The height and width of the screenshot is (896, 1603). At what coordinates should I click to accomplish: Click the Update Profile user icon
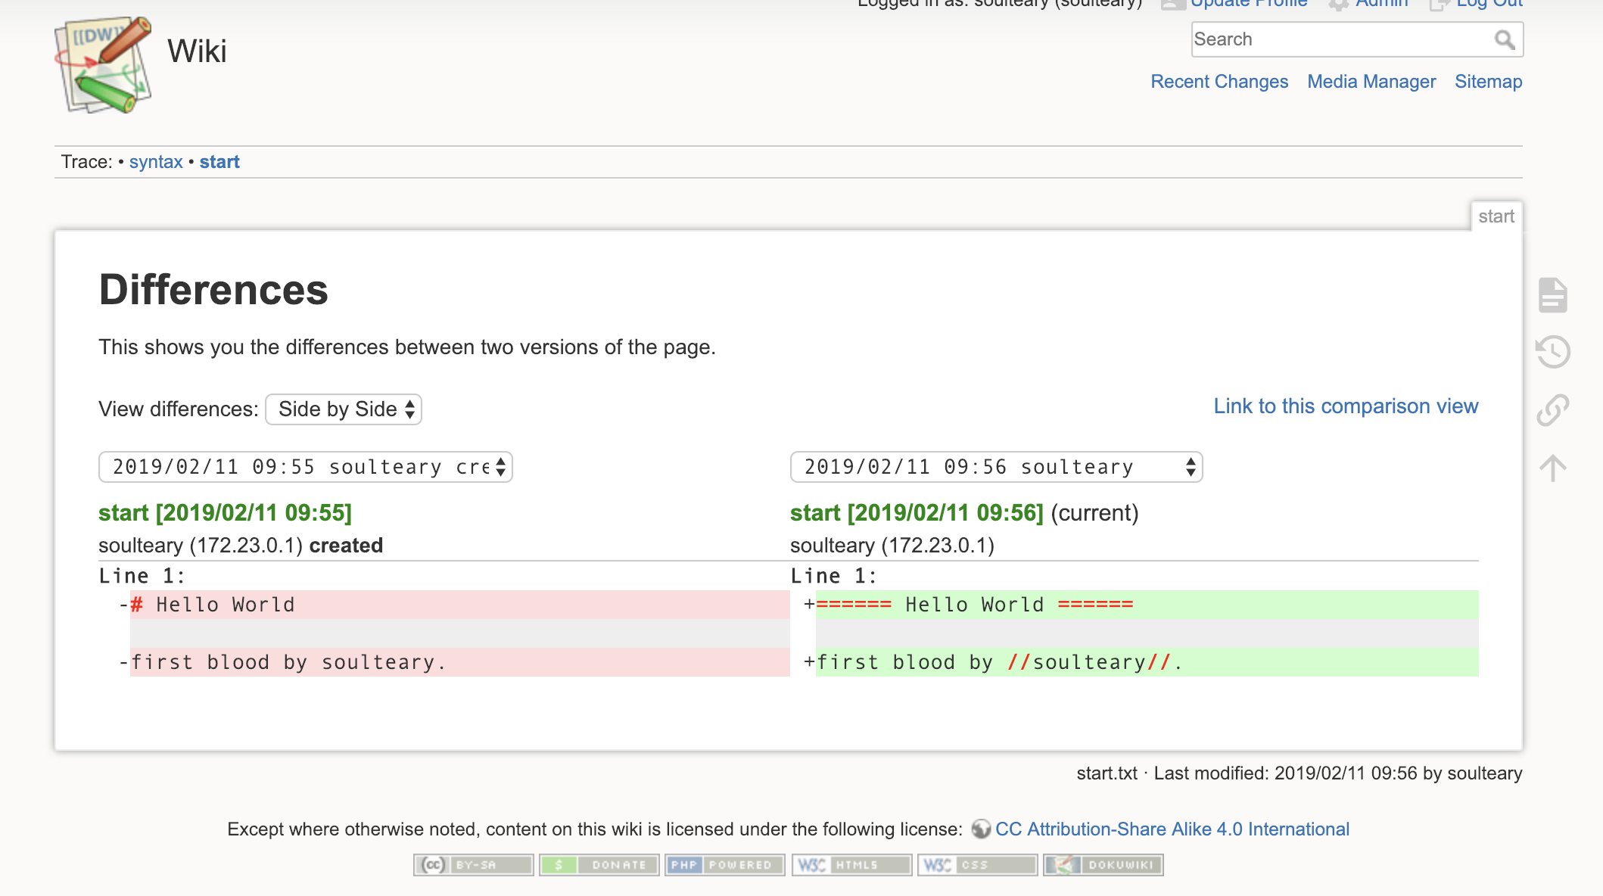click(x=1172, y=4)
